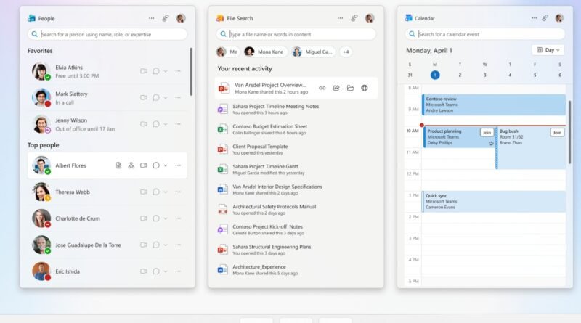Open Sahara Project Timeline Meeting Notes
The height and width of the screenshot is (323, 581).
click(296, 110)
